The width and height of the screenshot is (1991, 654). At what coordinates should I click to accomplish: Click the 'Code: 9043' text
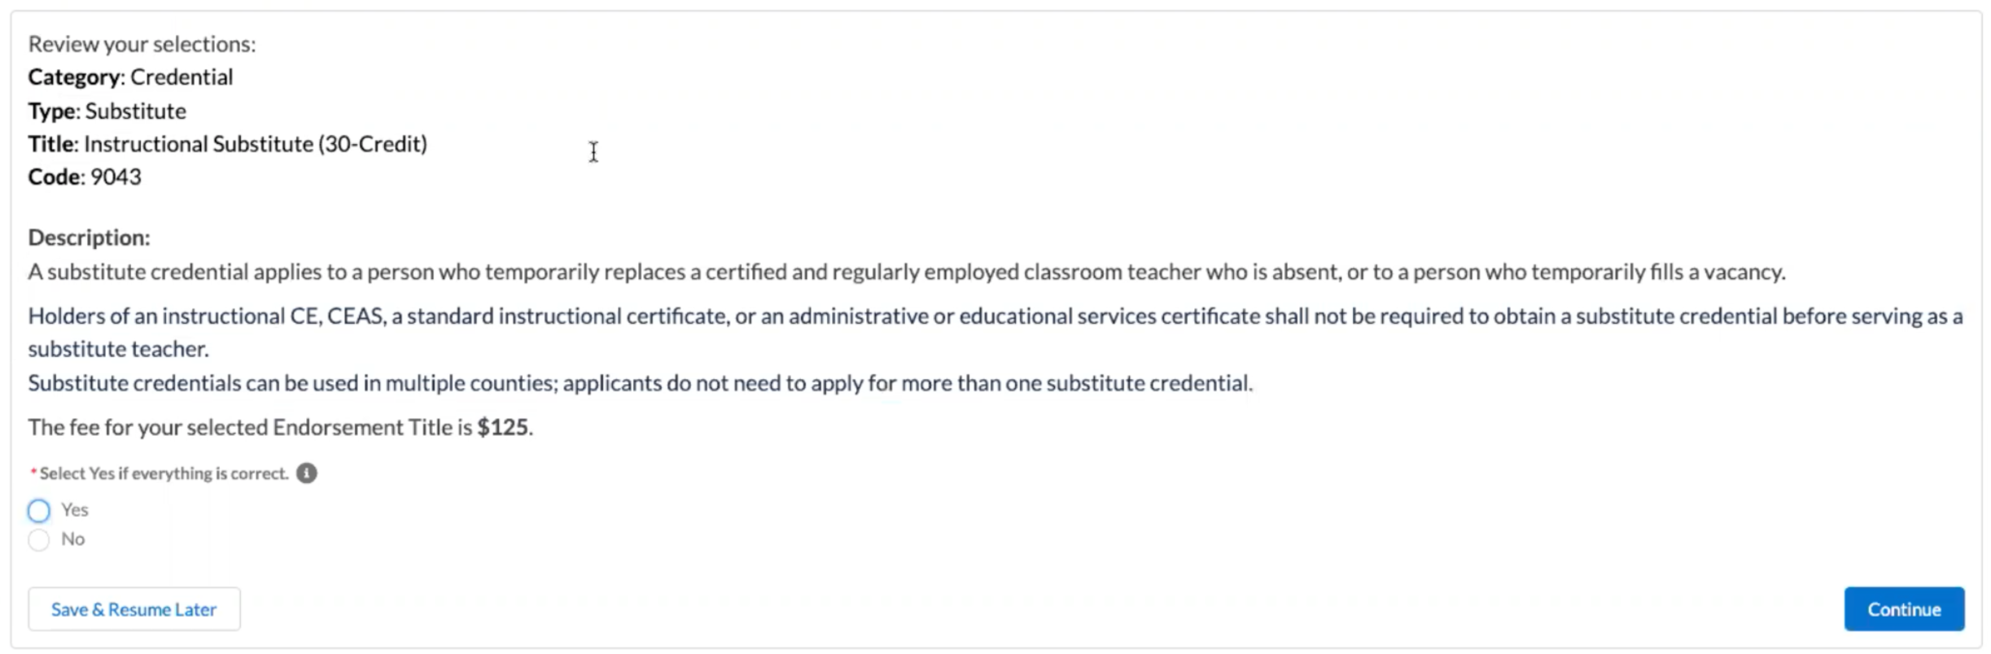(85, 177)
